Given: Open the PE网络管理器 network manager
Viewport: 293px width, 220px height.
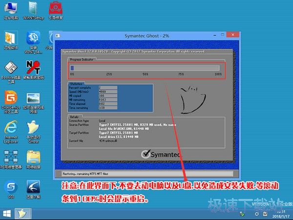Looking at the screenshot, I should click(x=11, y=157).
